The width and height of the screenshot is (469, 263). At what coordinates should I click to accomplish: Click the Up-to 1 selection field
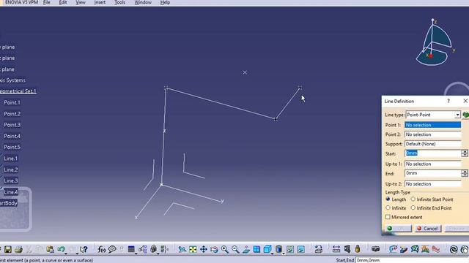click(432, 164)
